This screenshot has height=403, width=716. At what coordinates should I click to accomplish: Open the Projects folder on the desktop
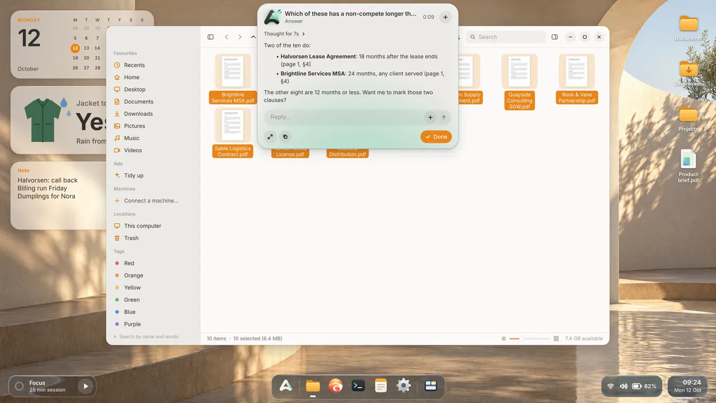tap(689, 119)
